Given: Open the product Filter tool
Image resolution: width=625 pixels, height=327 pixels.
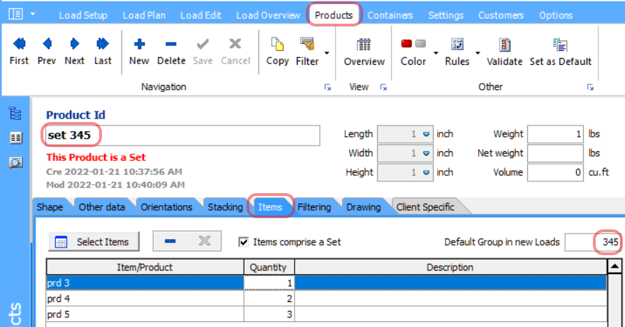Looking at the screenshot, I should point(307,51).
